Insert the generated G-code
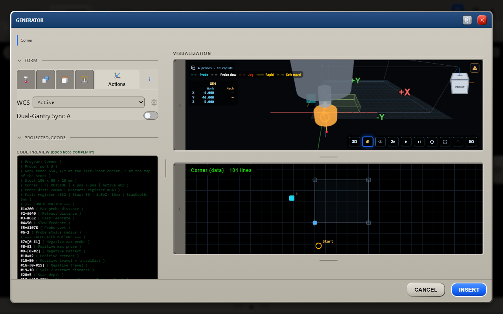 point(469,290)
